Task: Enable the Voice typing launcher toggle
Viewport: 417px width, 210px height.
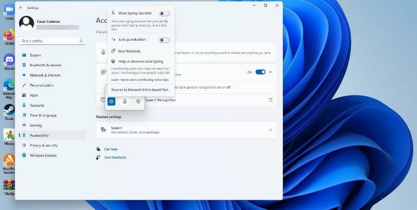Action: [164, 13]
